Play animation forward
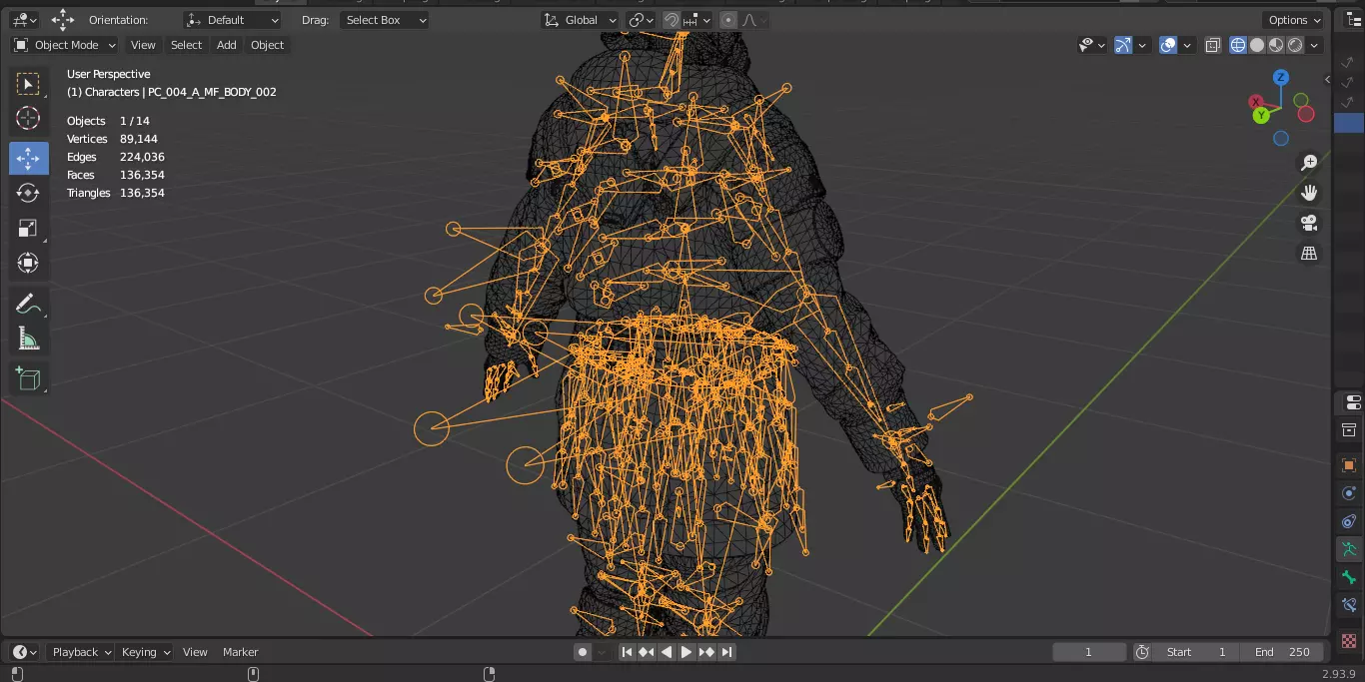 (x=686, y=652)
